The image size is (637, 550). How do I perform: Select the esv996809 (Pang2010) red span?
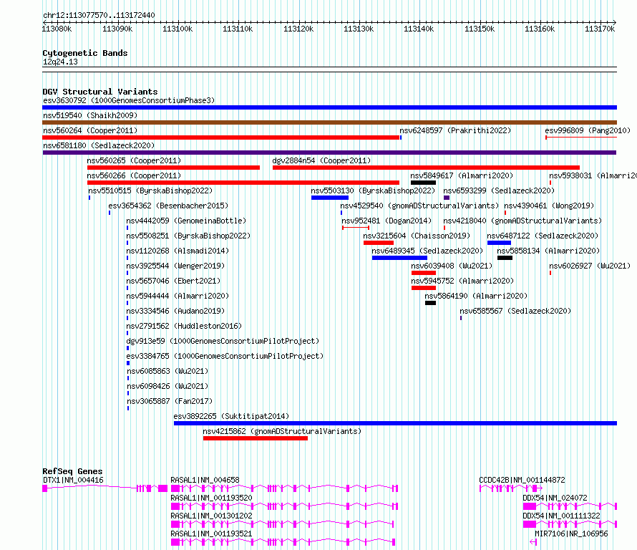581,137
